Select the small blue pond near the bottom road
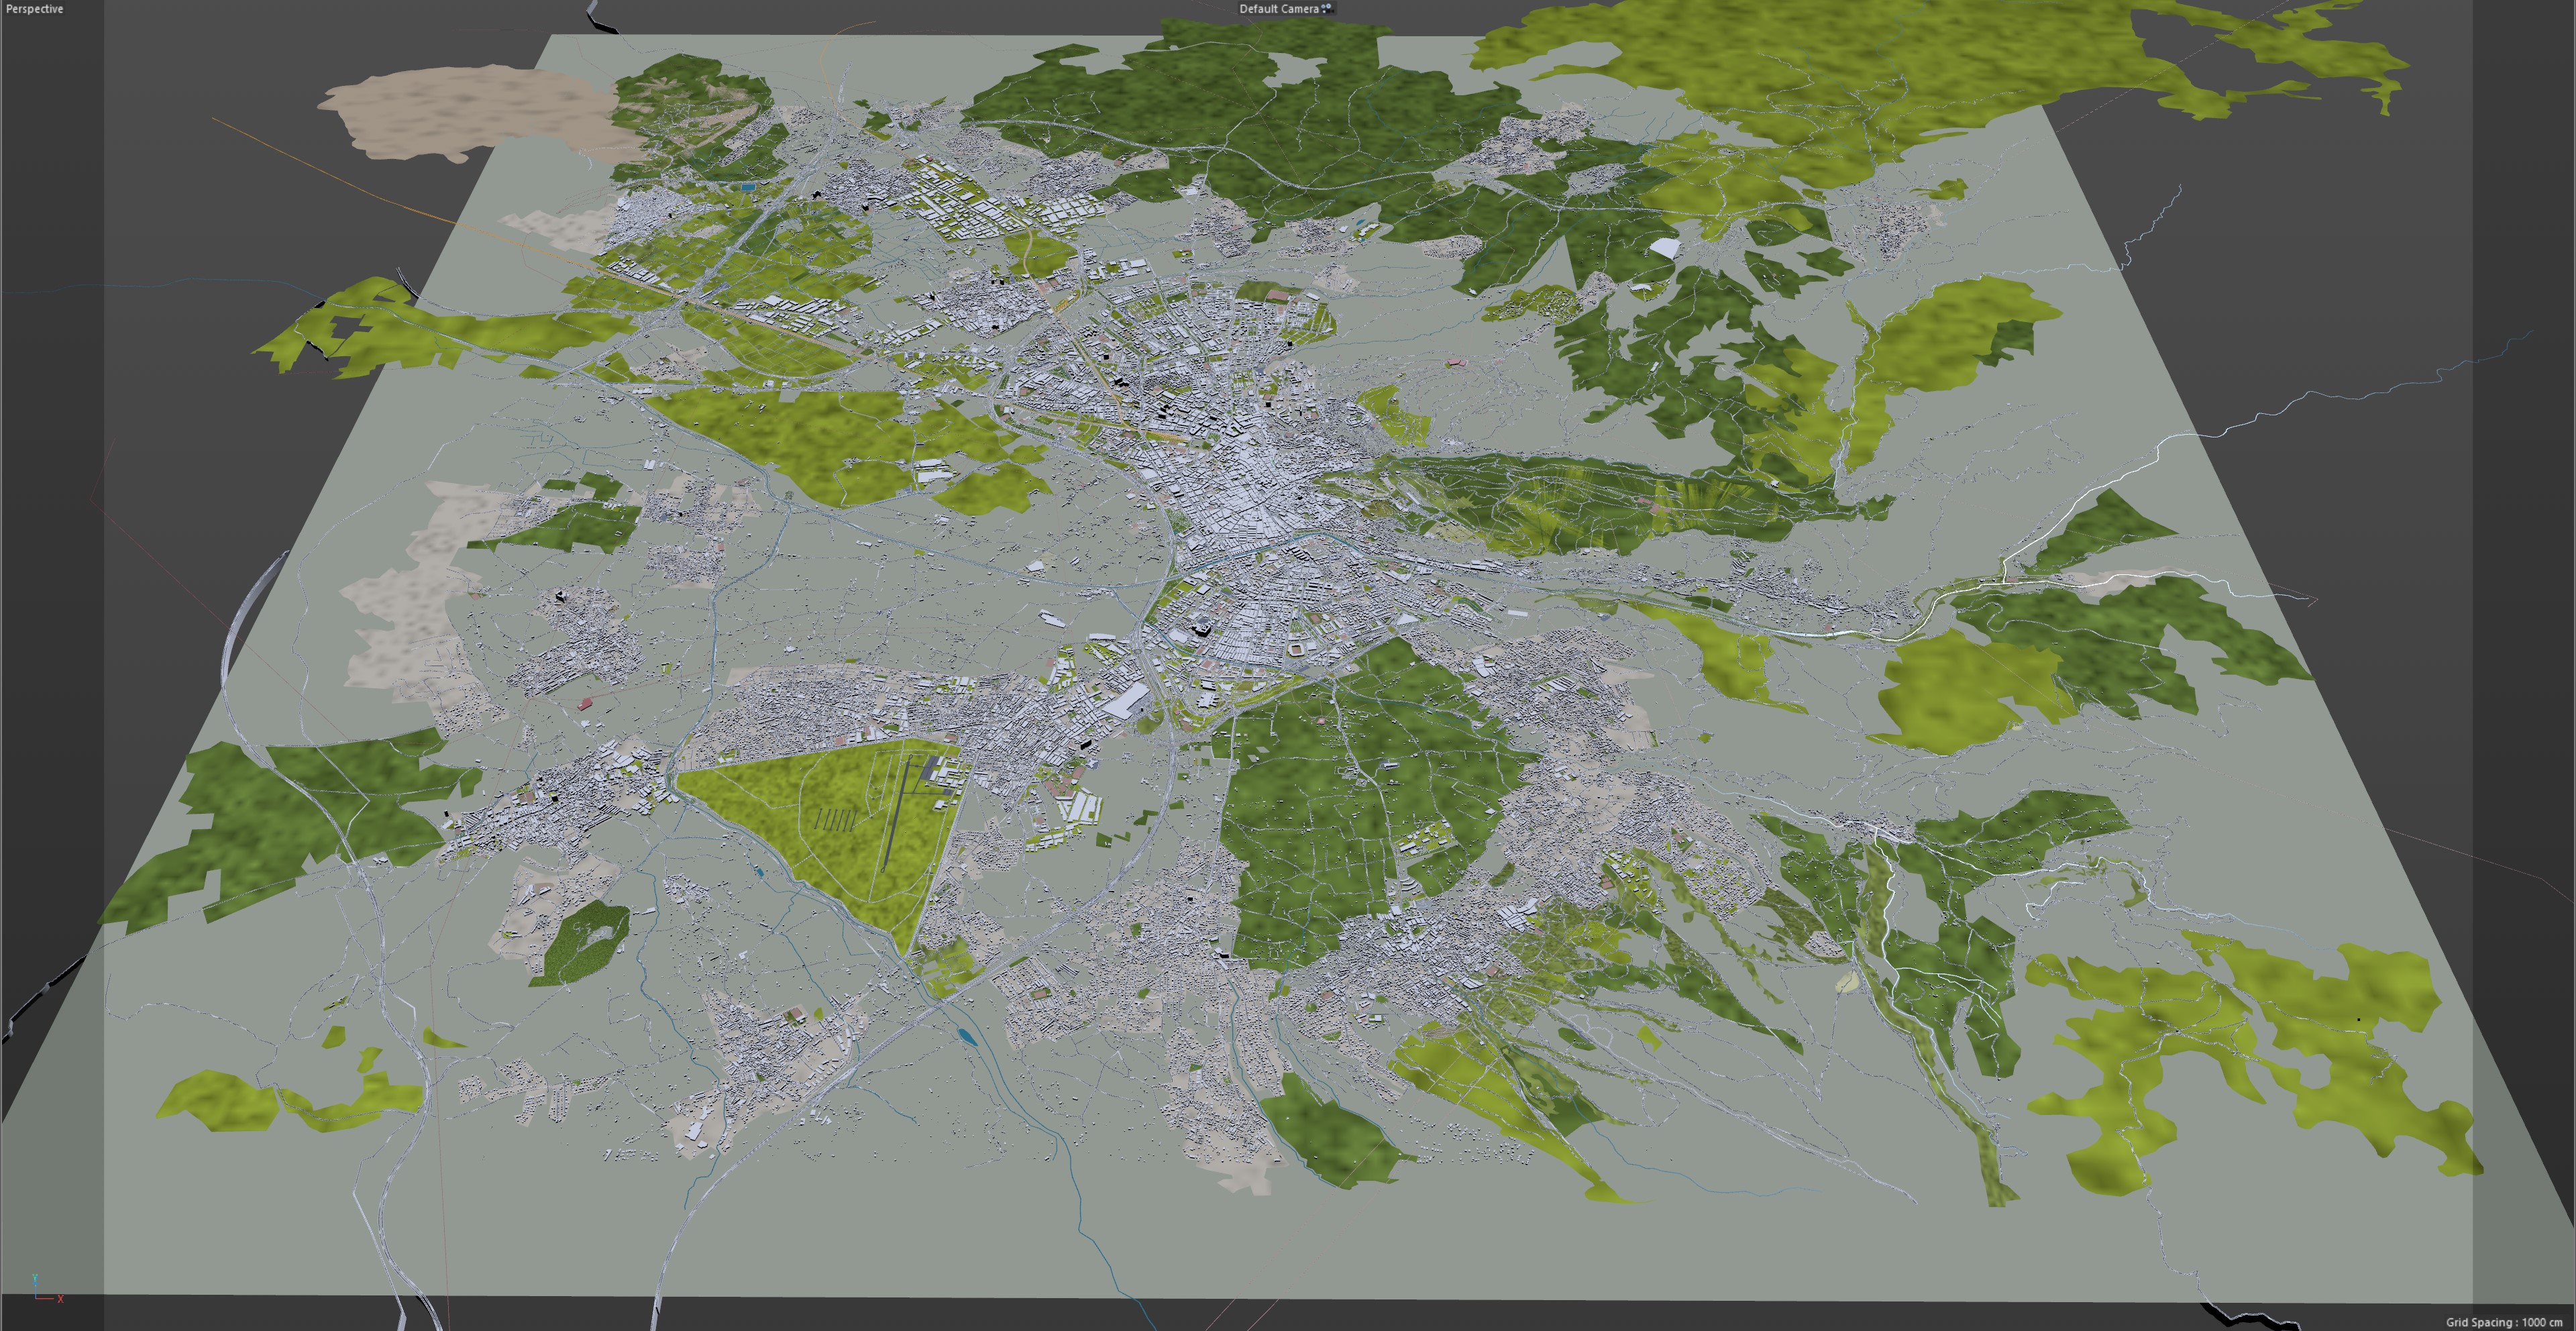Screen dimensions: 2576x1331 point(967,1036)
